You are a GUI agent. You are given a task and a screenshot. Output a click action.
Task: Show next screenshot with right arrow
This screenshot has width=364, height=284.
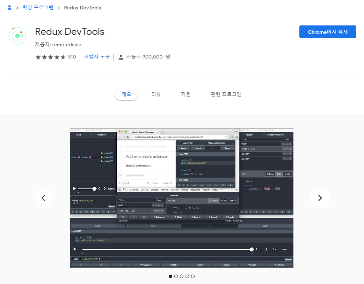point(320,198)
